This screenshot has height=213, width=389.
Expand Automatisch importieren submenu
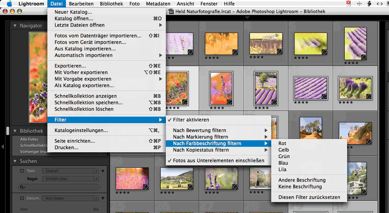coord(106,55)
